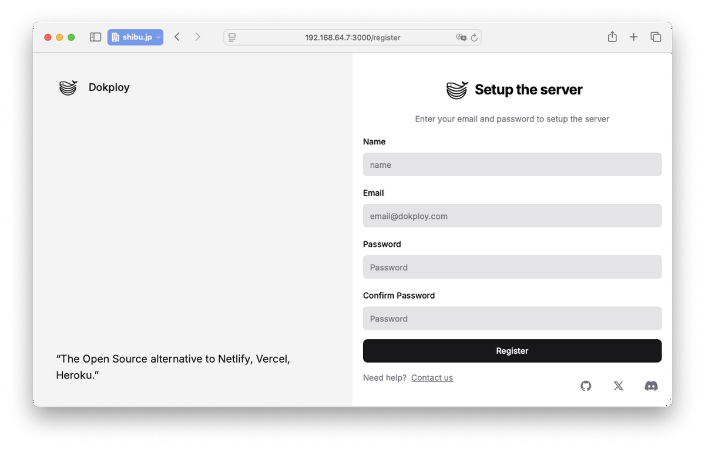Image resolution: width=705 pixels, height=450 pixels.
Task: Click the Setup the server heading
Action: point(529,90)
